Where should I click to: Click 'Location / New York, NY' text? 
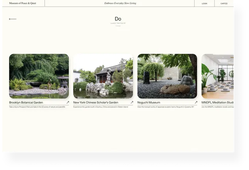[x=118, y=23]
